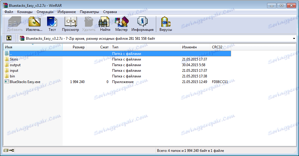Sort by Изменён column header
The width and height of the screenshot is (299, 156).
[x=195, y=47]
